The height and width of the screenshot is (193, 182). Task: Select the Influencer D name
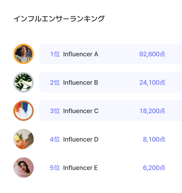coord(81,139)
